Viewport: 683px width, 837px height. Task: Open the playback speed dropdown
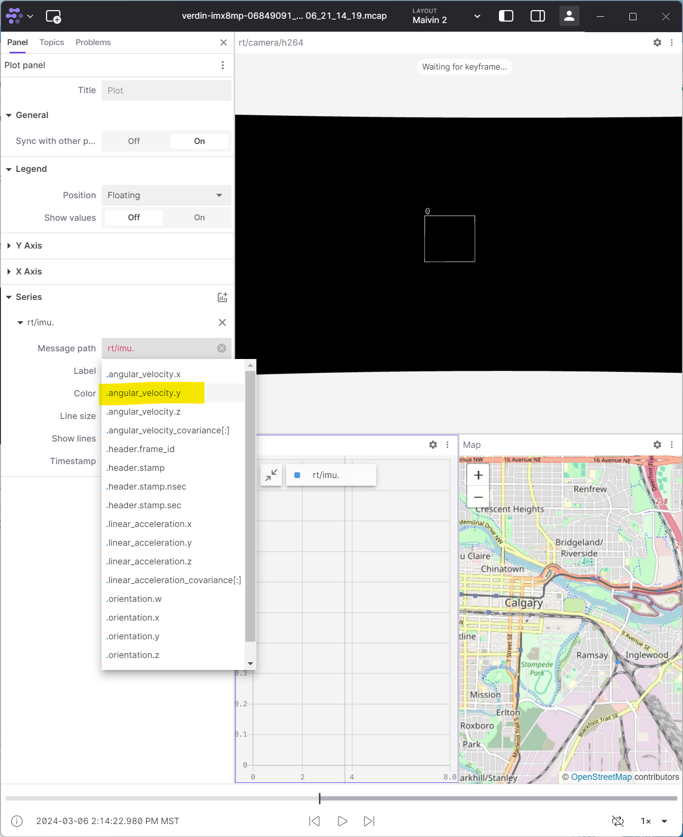(664, 821)
